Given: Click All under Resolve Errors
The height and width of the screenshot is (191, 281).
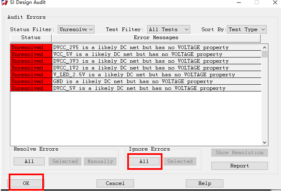Looking at the screenshot, I should 29,162.
